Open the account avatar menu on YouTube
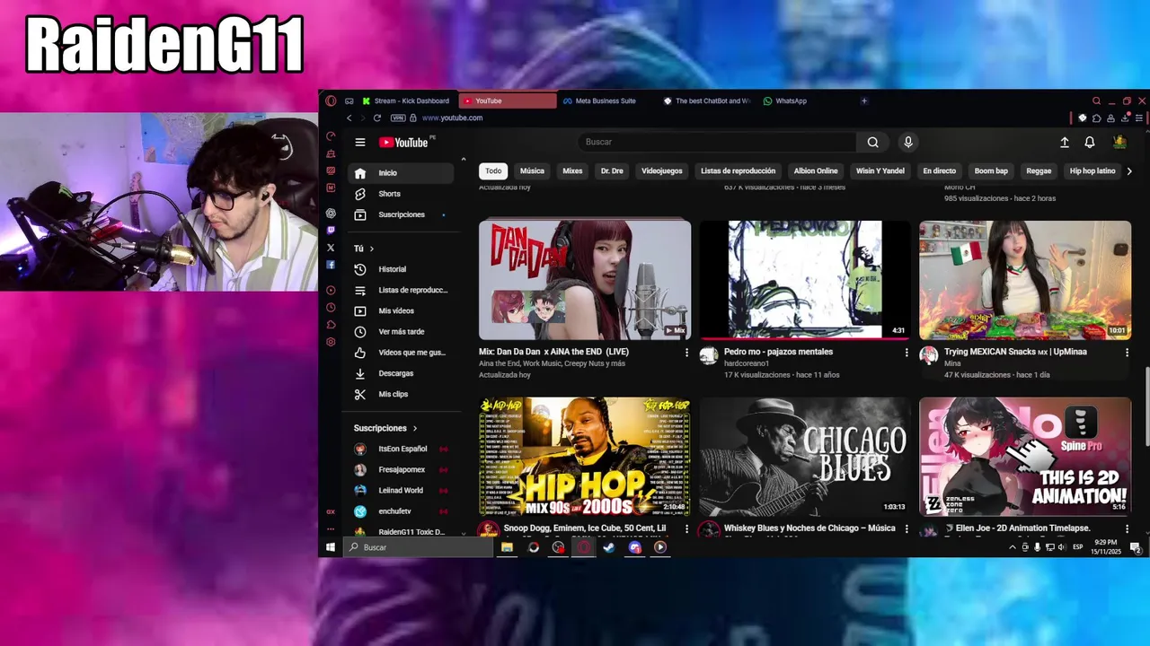Screen dimensions: 1150x646 1119,142
